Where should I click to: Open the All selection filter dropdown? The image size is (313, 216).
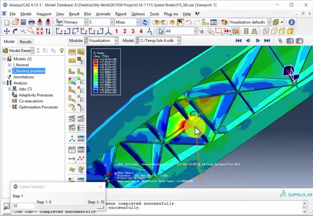[x=196, y=31]
